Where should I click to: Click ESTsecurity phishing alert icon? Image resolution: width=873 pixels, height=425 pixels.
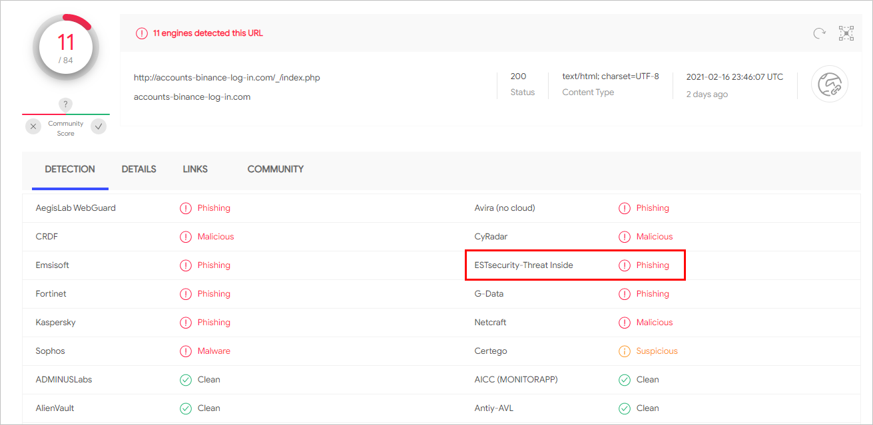[x=625, y=265]
